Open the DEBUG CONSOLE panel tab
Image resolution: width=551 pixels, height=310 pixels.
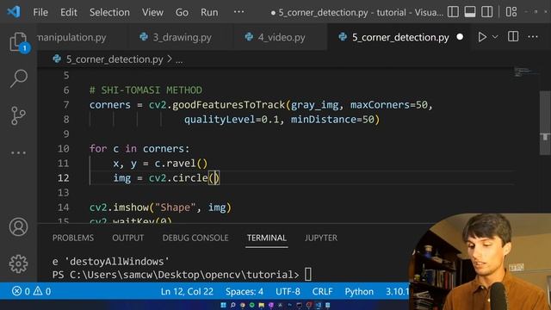[x=195, y=238]
